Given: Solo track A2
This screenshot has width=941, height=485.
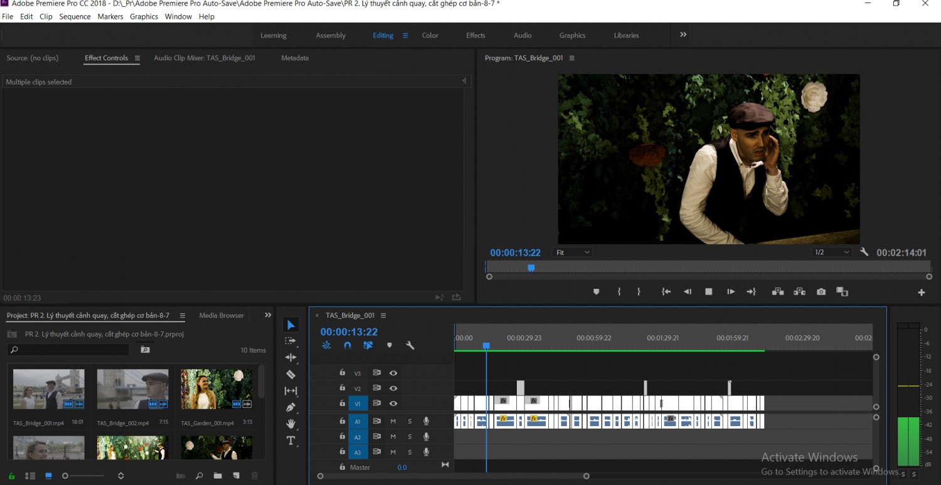Looking at the screenshot, I should pyautogui.click(x=410, y=437).
